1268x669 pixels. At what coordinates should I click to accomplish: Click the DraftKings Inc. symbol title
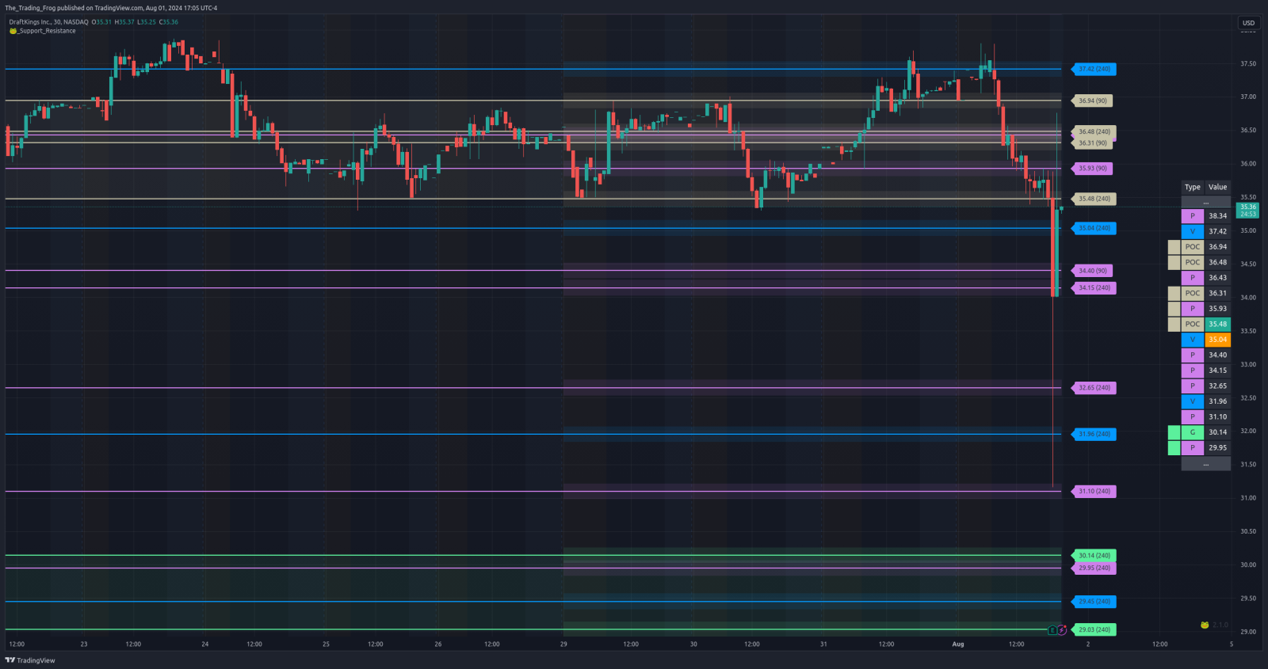[48, 22]
